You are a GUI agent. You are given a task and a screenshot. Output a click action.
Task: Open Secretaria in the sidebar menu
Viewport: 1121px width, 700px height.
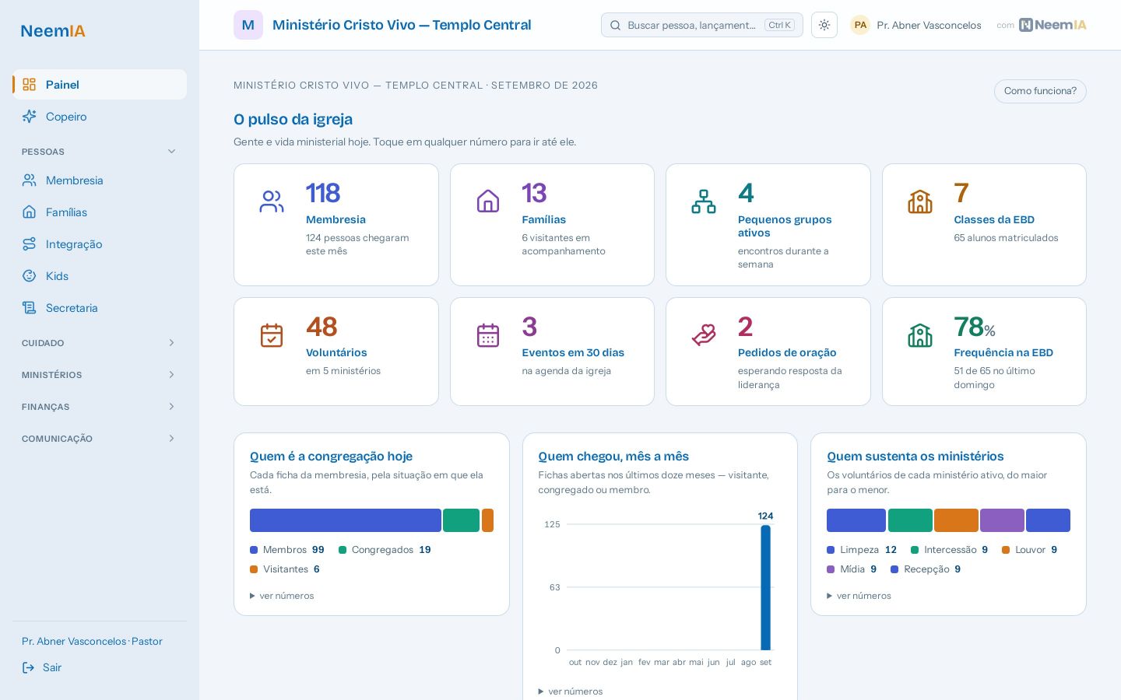coord(100,308)
